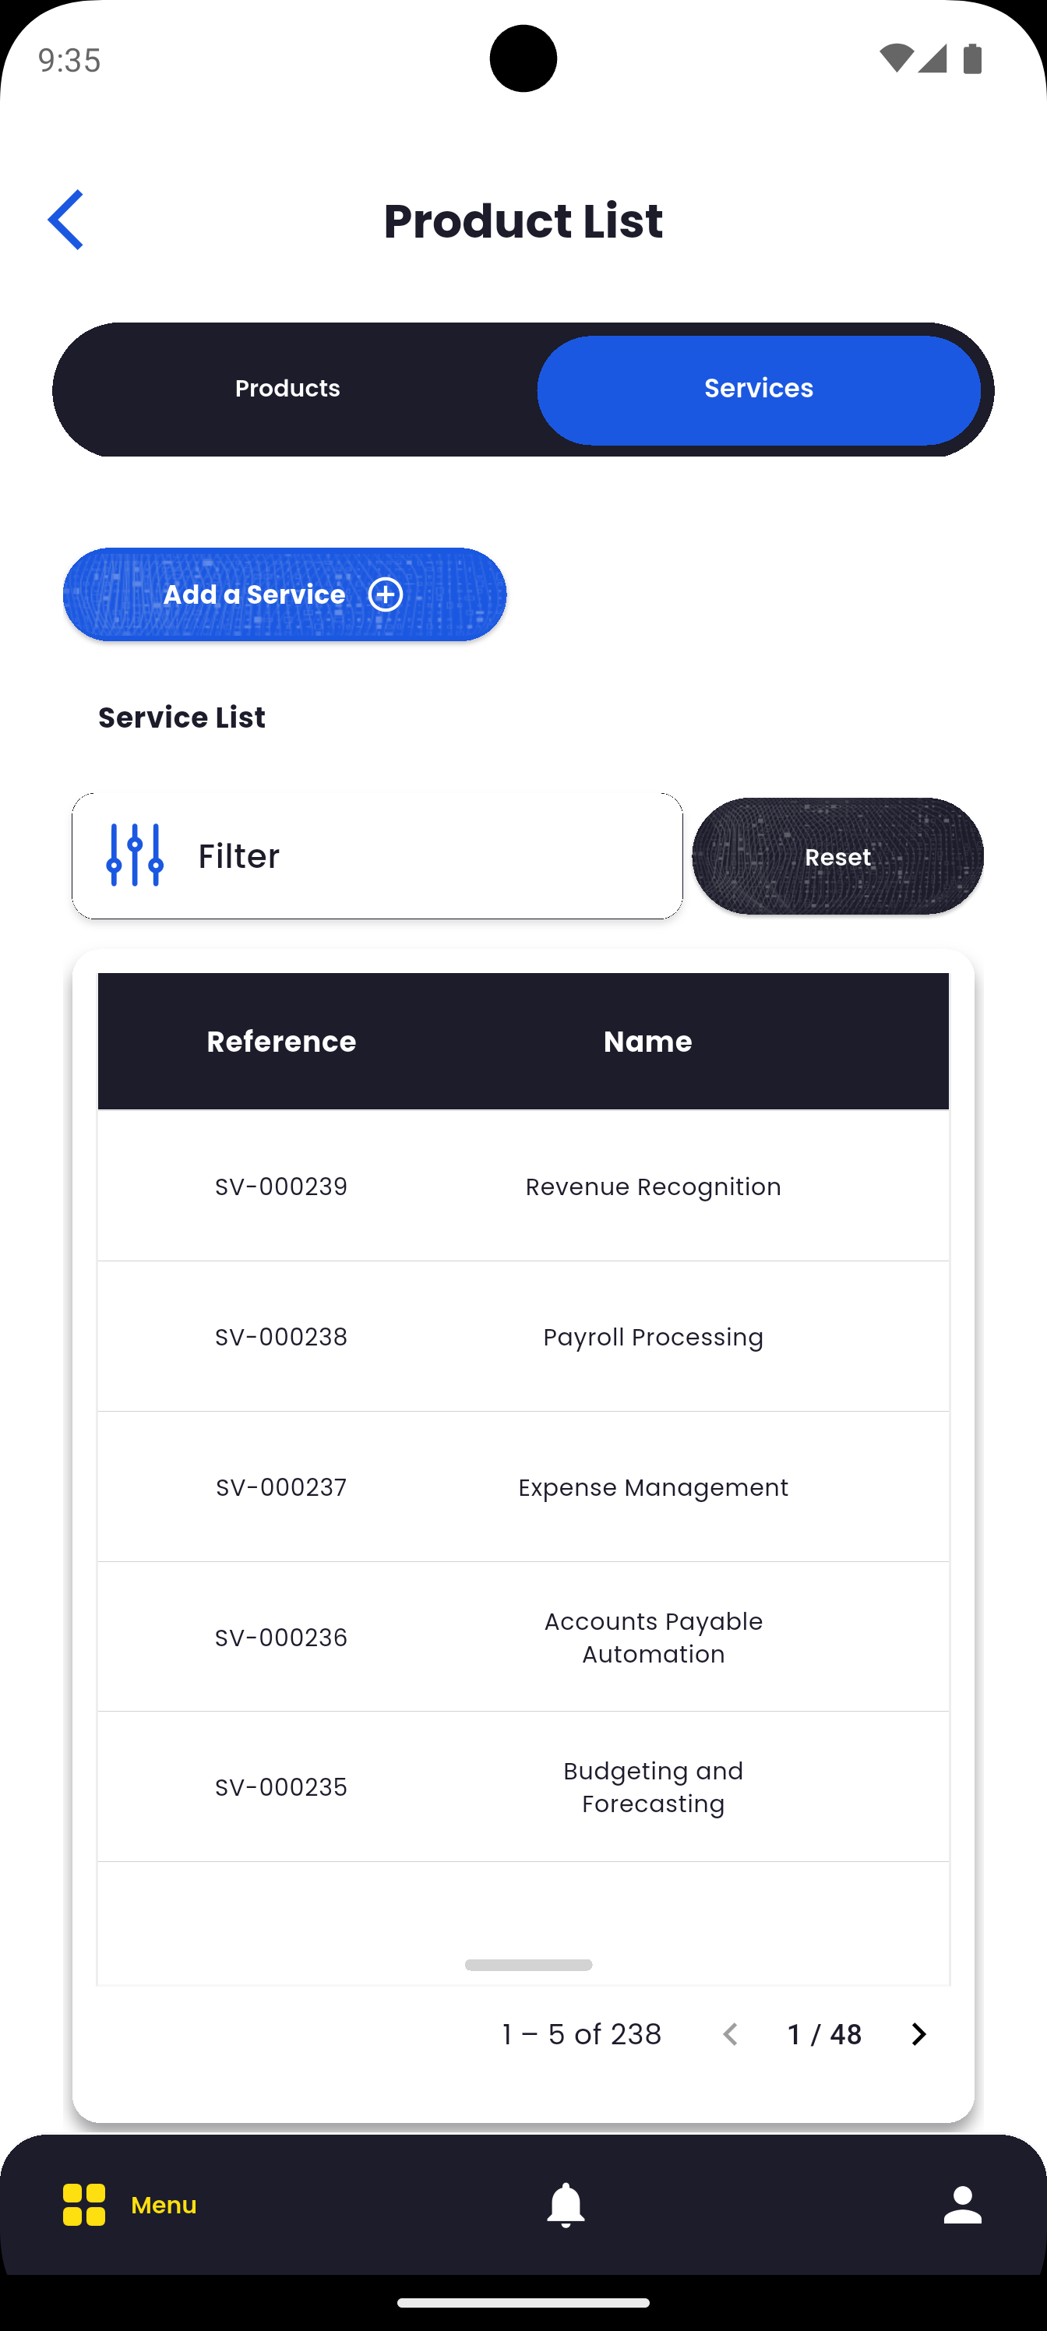This screenshot has width=1047, height=2331.
Task: Tap the blue back arrow icon
Action: point(66,220)
